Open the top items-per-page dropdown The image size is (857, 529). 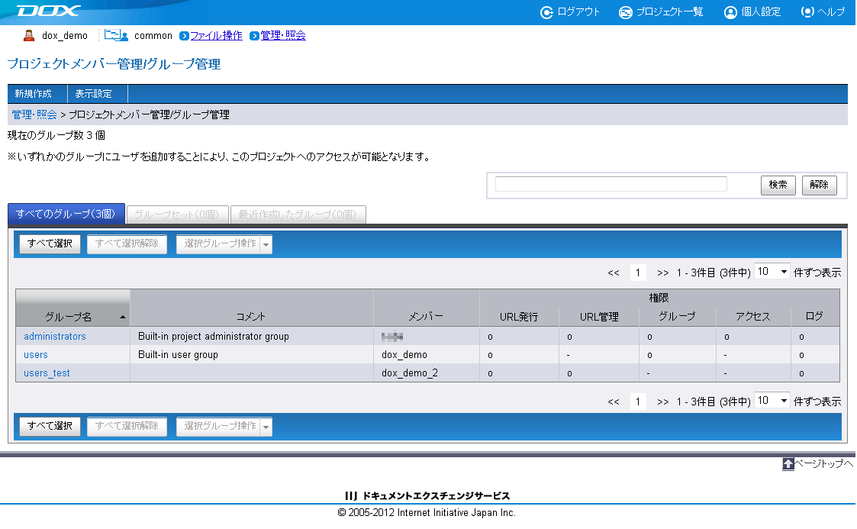772,272
